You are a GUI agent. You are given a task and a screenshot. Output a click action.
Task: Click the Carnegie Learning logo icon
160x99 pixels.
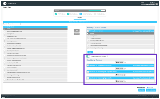pos(5,3)
